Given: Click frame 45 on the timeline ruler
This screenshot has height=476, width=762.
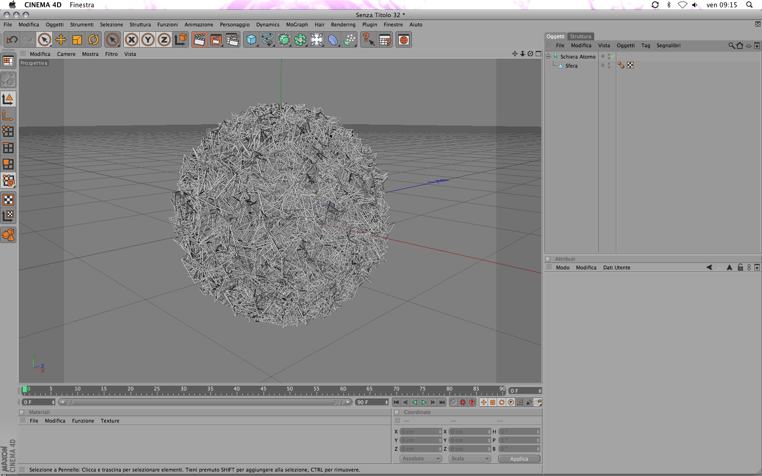Looking at the screenshot, I should [x=263, y=390].
